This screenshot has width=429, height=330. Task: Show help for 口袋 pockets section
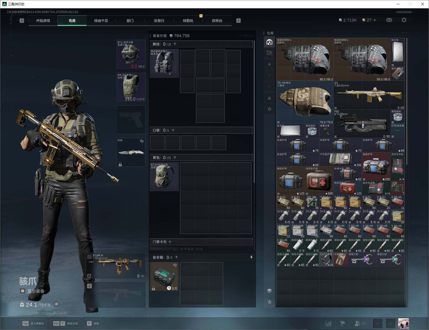[173, 130]
